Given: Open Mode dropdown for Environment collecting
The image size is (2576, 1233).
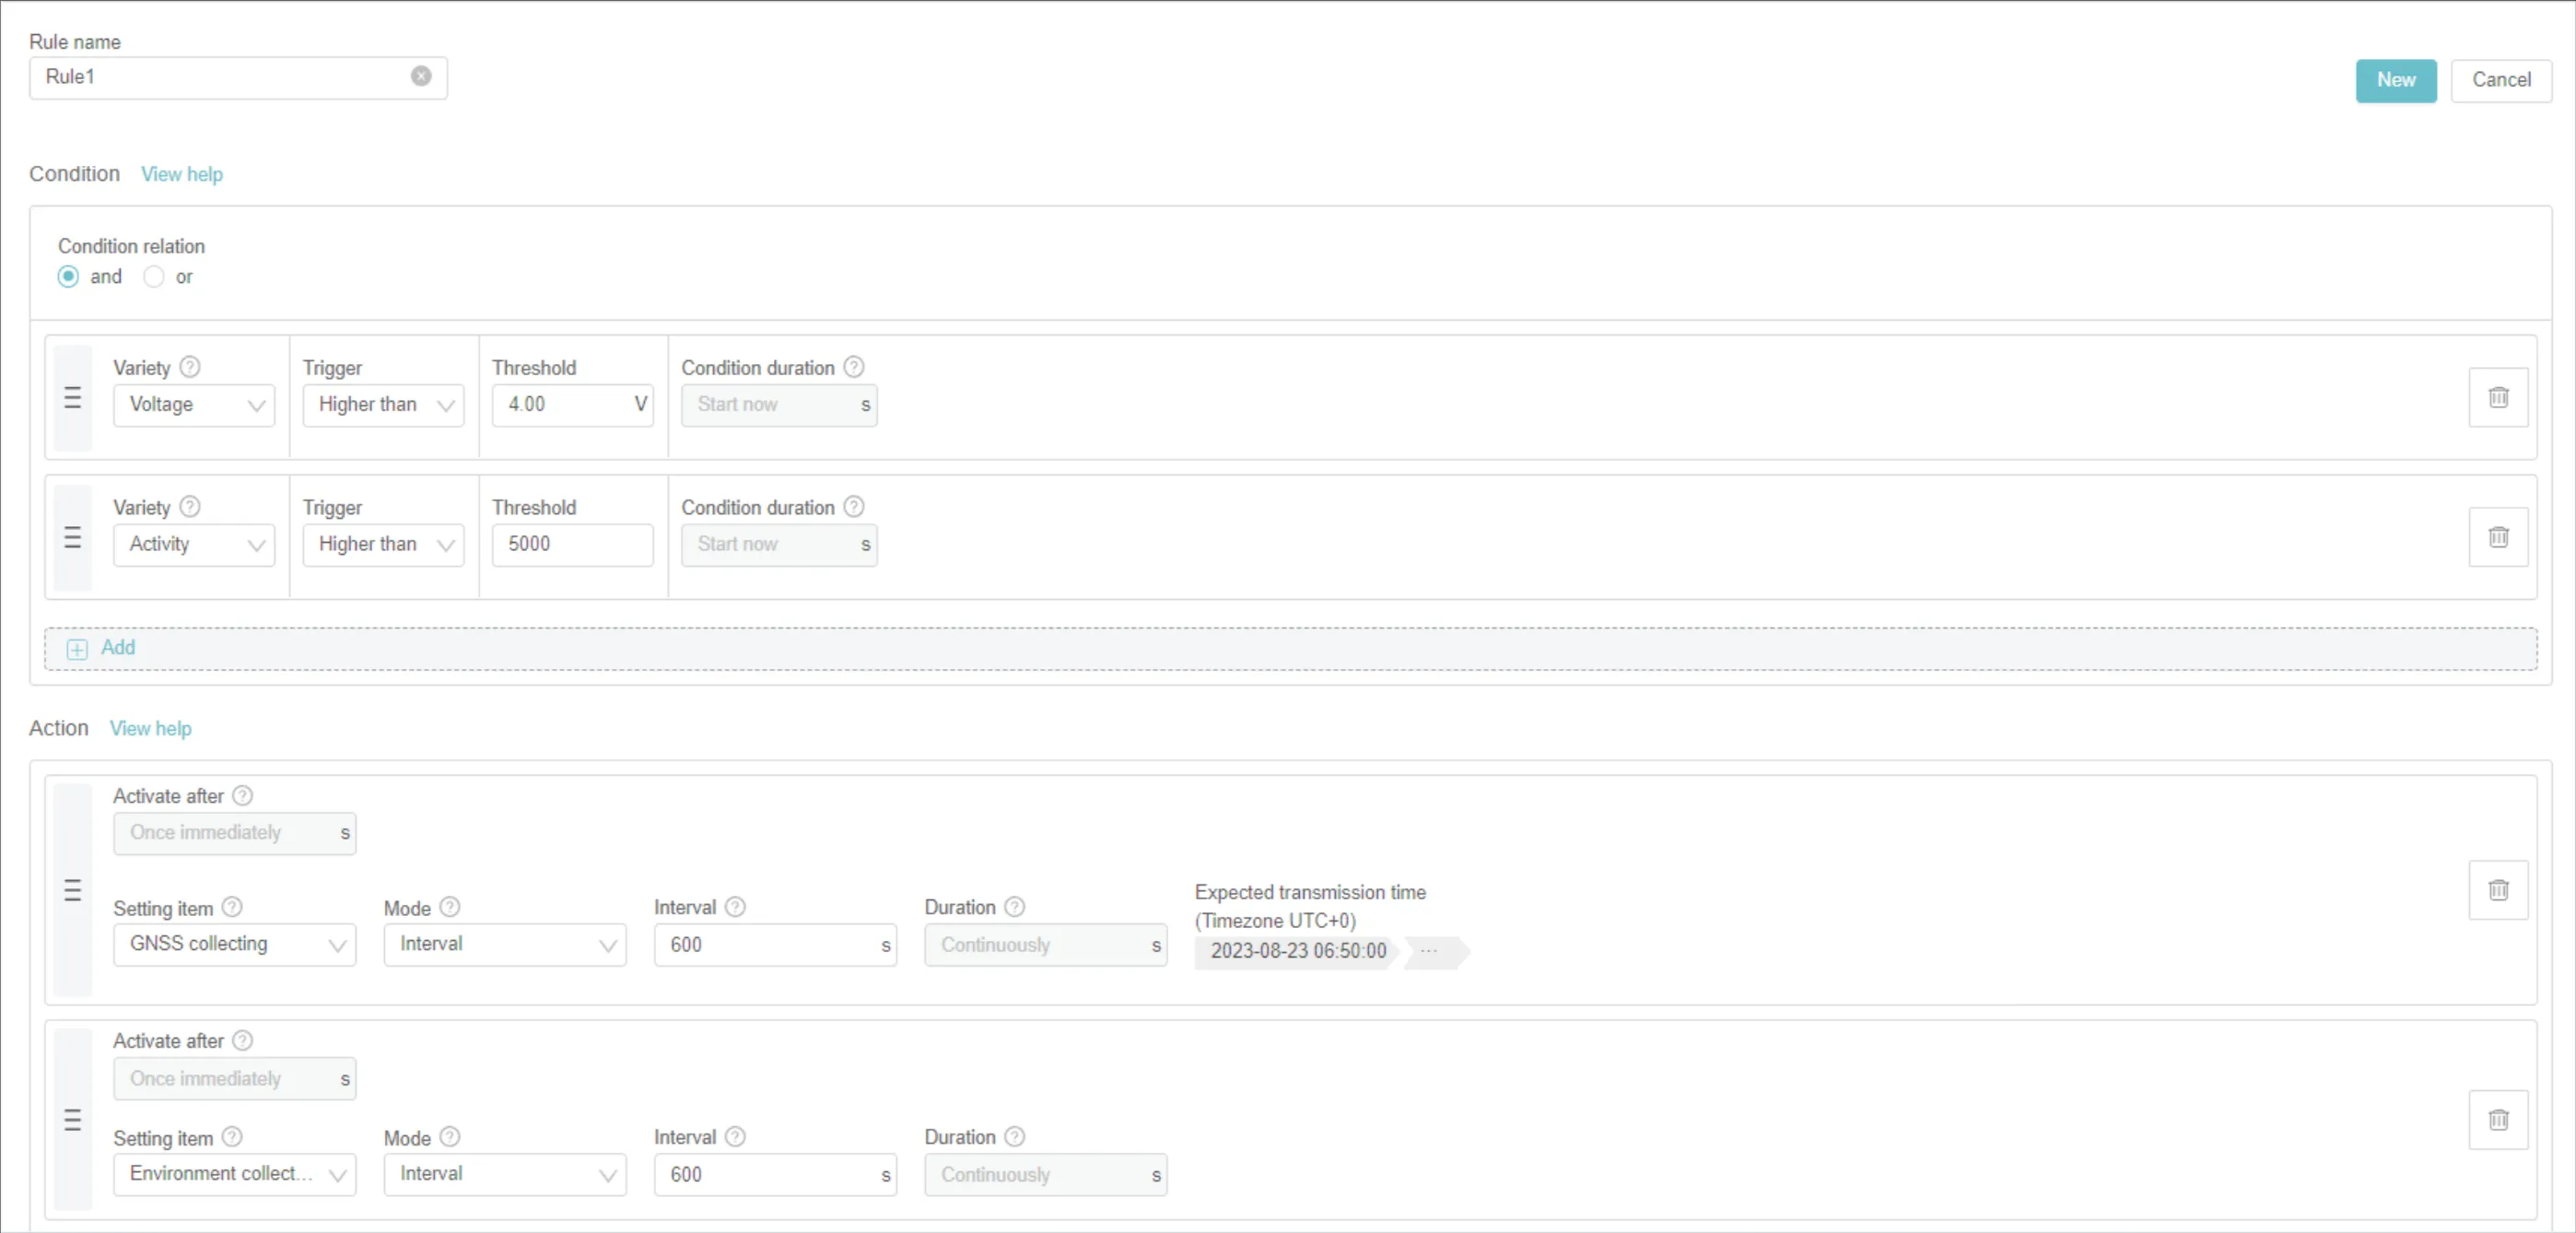Looking at the screenshot, I should [504, 1174].
